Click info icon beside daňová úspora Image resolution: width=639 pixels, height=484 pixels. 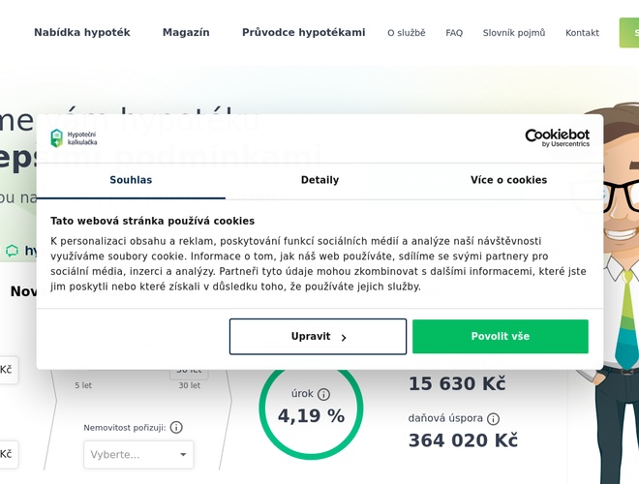pyautogui.click(x=493, y=419)
